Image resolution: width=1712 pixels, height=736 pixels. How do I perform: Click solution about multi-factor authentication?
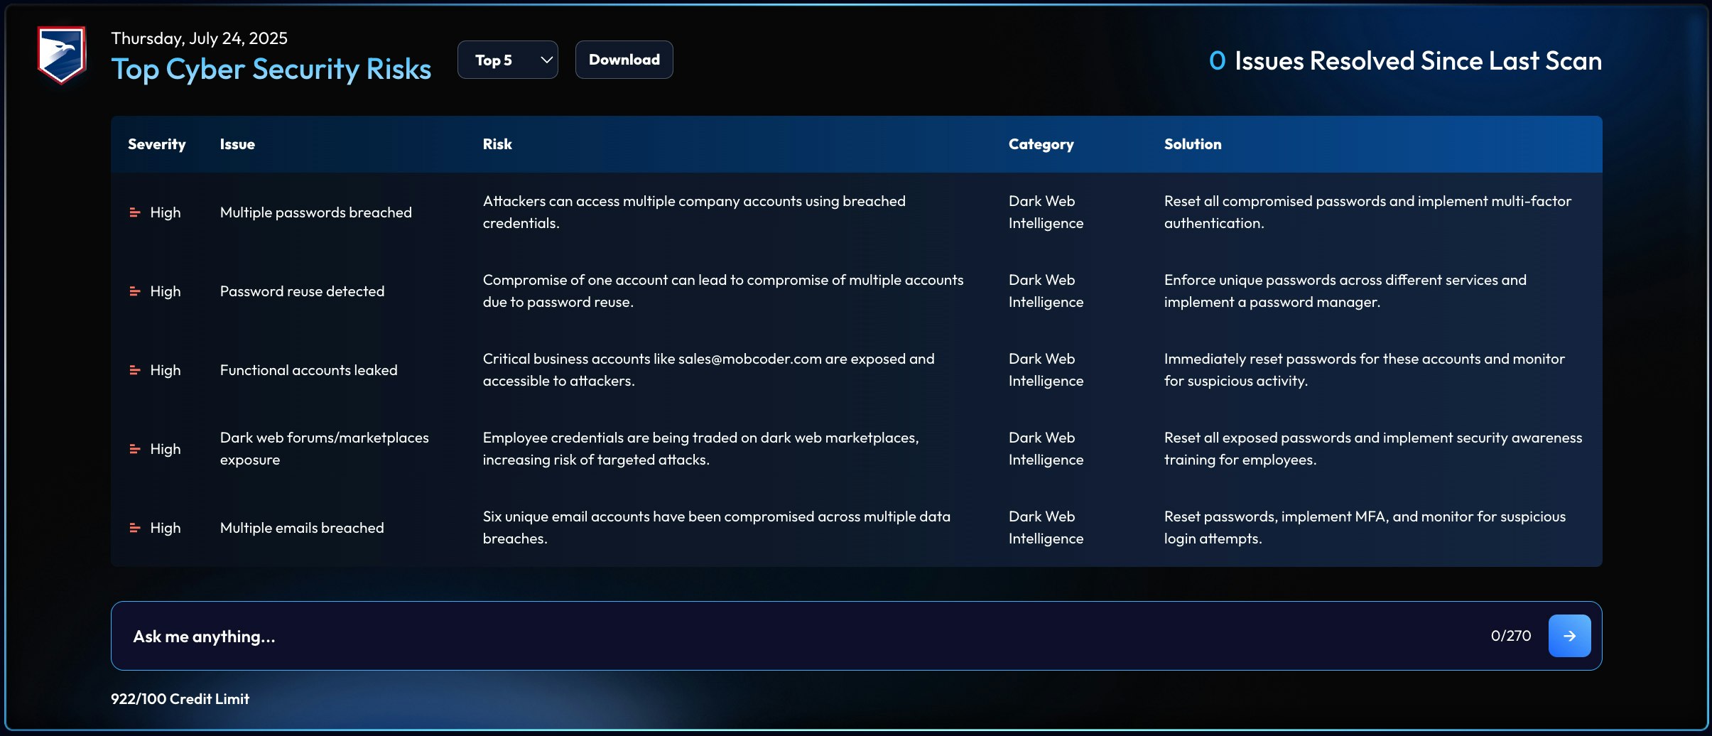1367,212
